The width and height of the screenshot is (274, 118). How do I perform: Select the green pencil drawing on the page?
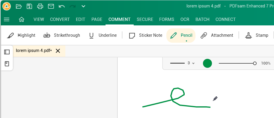click(x=177, y=98)
